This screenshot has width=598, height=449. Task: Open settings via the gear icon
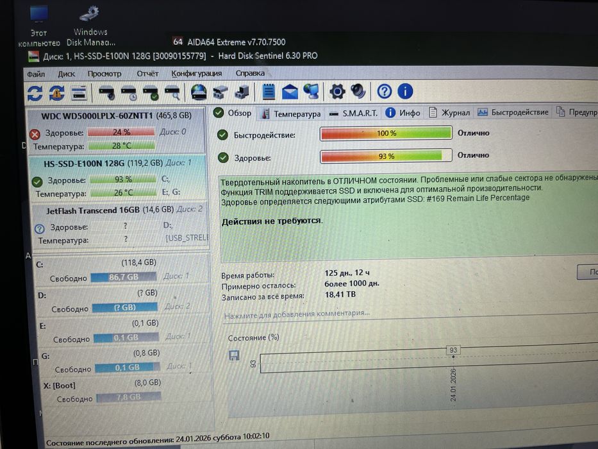[x=337, y=92]
